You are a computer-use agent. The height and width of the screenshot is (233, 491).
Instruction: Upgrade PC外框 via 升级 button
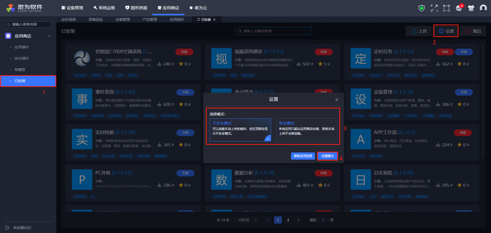185,173
